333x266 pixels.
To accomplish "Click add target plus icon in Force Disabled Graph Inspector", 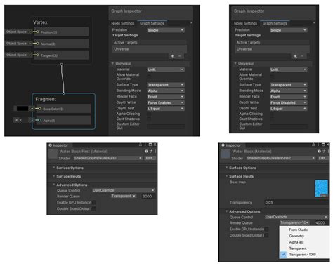I will click(x=295, y=56).
